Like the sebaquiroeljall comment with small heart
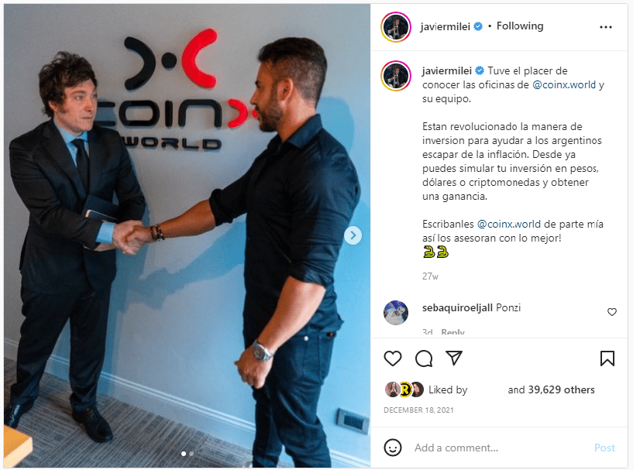Screen dimensions: 640x470 612,312
